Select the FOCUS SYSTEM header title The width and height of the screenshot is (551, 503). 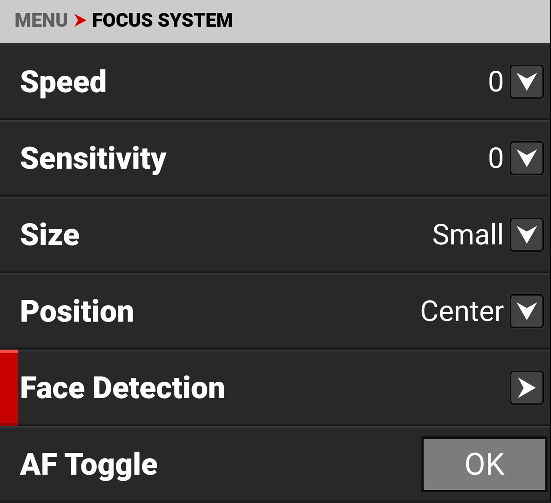point(162,20)
